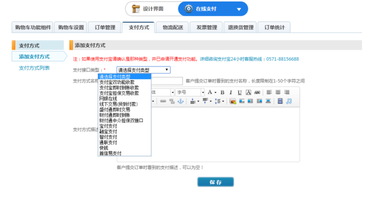Click the line height icon

pyautogui.click(x=218, y=101)
